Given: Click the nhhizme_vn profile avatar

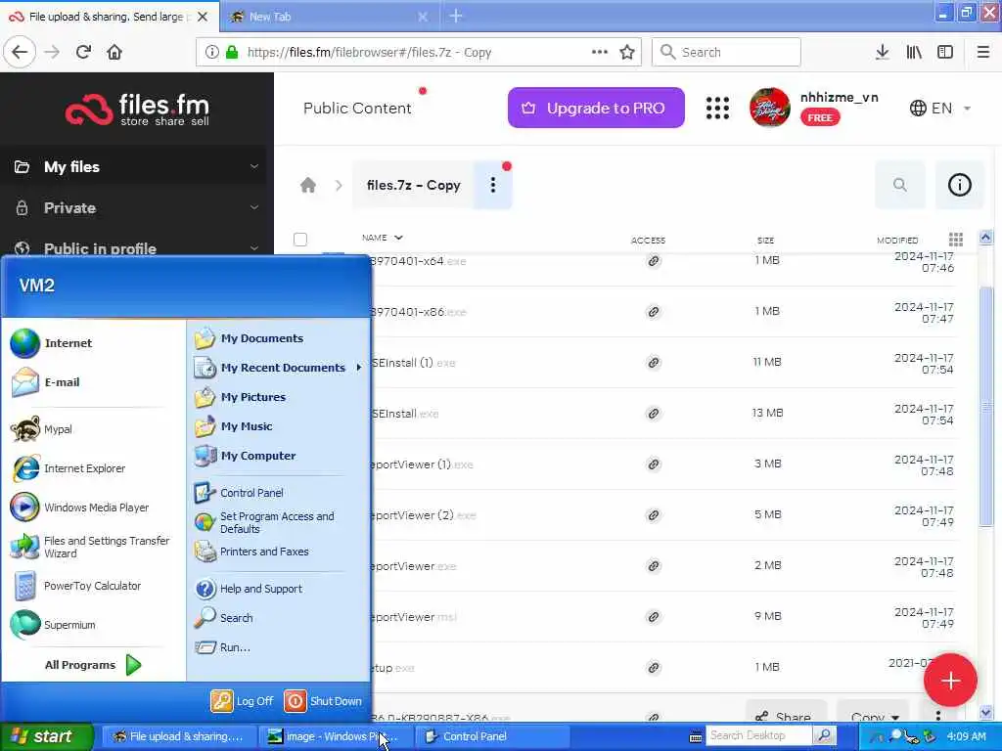Looking at the screenshot, I should [769, 108].
